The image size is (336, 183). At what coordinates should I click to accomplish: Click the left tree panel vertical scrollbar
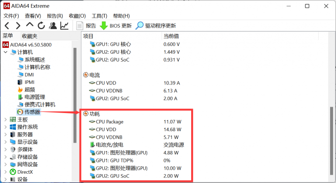[x=75, y=95]
